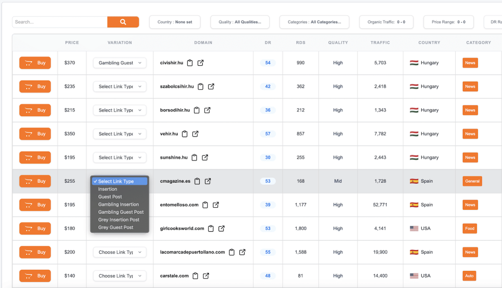
Task: Buy the vehir.hu listing
Action: coord(35,134)
